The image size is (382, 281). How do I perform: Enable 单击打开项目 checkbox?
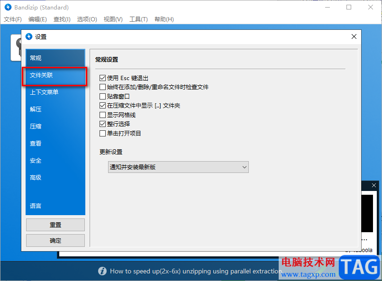click(x=102, y=134)
